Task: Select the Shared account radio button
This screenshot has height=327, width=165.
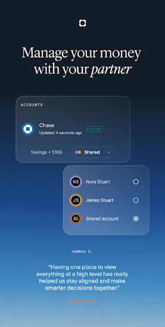Action: coord(136,219)
